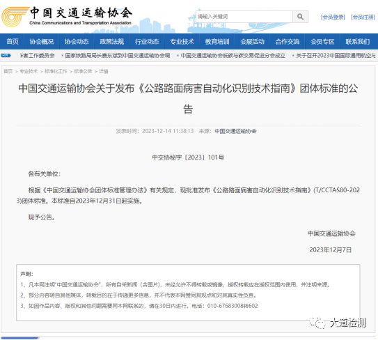
Task: Click the closing line 现予公告
Action: [42, 217]
